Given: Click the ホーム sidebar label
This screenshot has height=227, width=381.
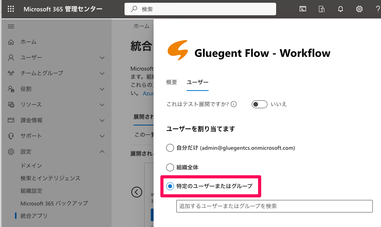Looking at the screenshot, I should tap(28, 42).
